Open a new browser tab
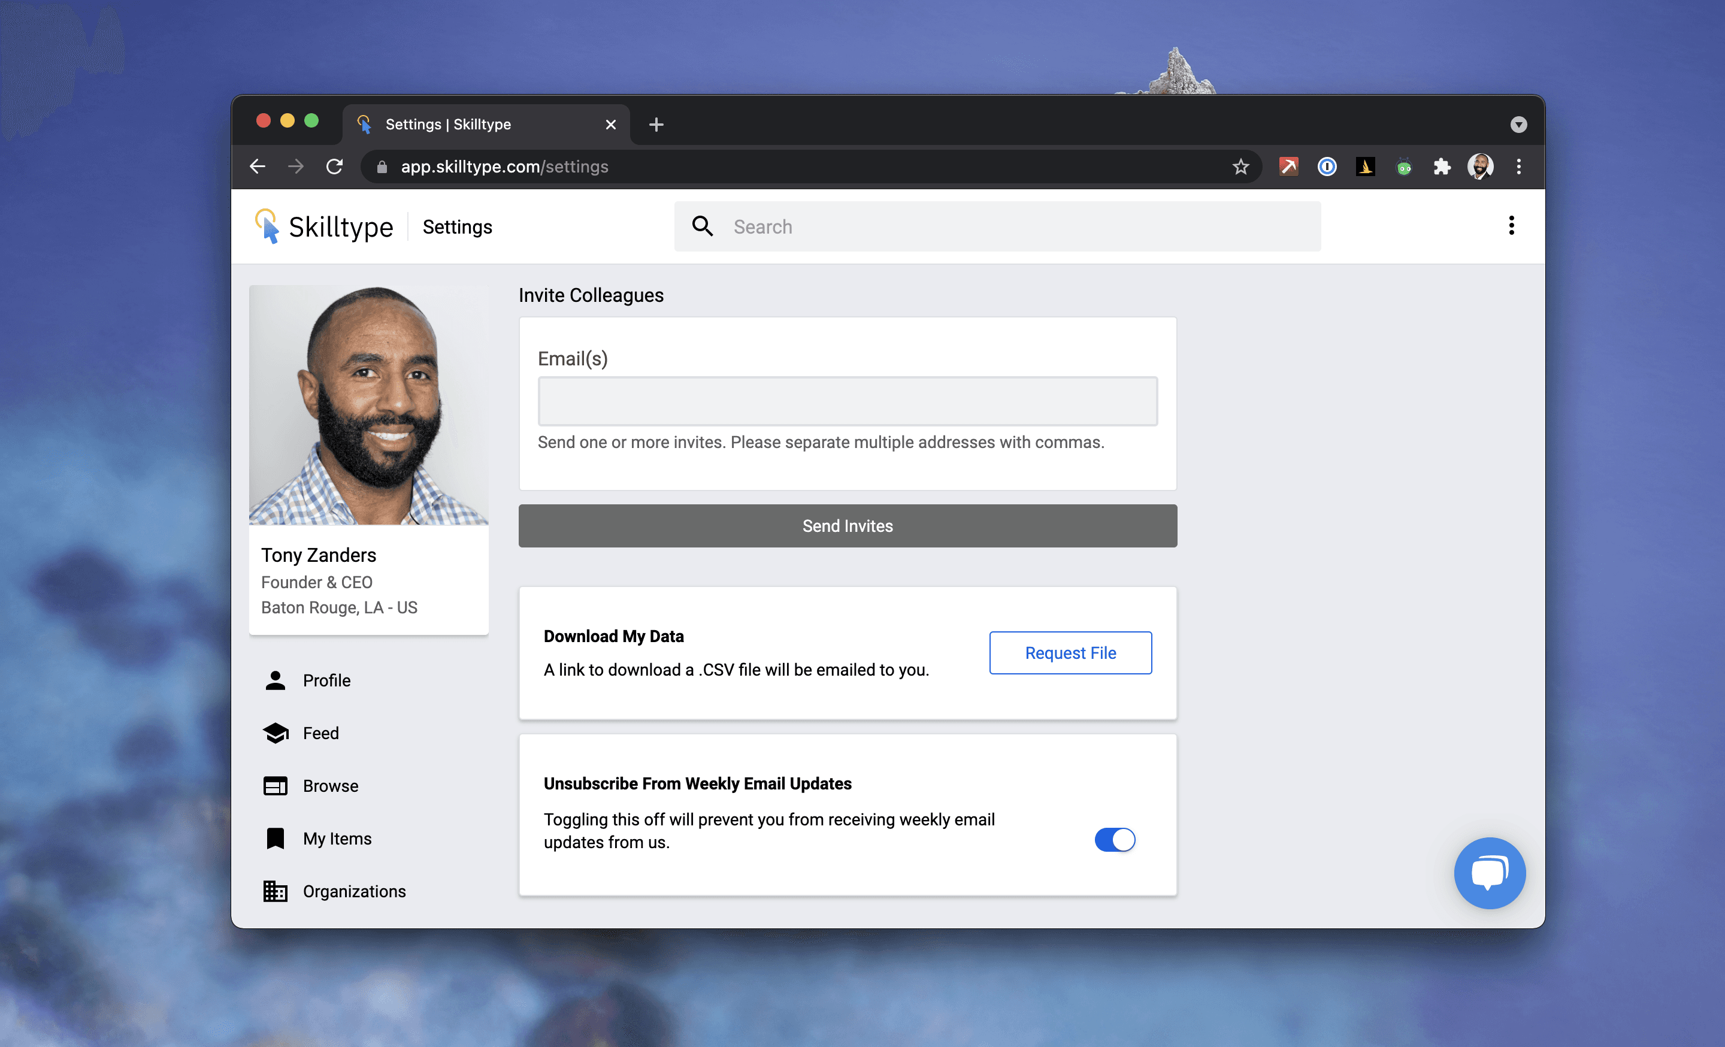The image size is (1725, 1047). coord(656,125)
